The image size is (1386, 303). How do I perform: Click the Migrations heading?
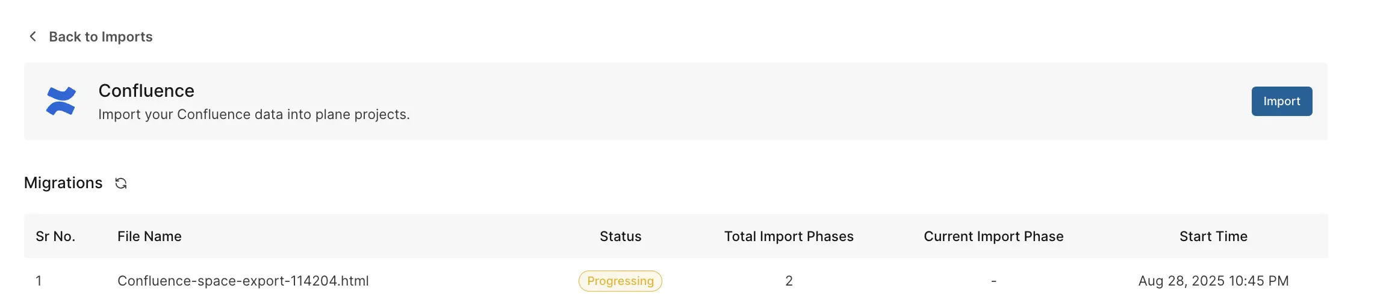point(63,183)
